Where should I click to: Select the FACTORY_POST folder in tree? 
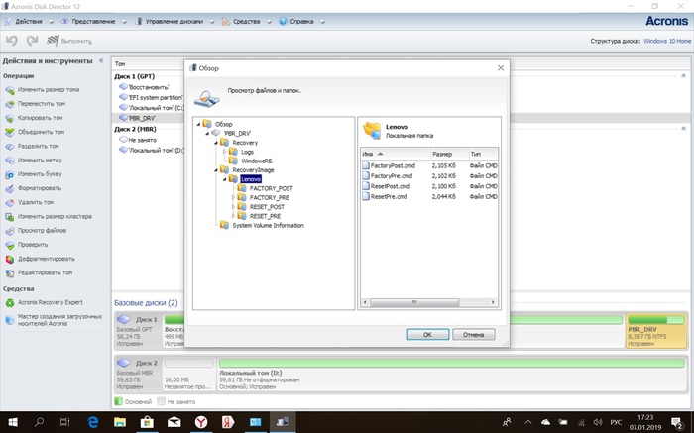point(272,188)
